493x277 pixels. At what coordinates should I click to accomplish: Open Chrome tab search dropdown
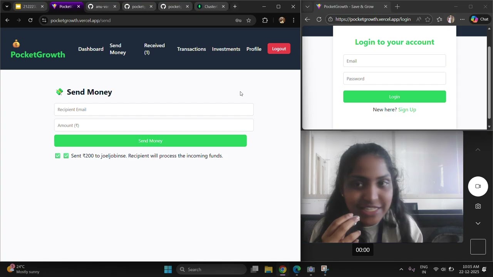pyautogui.click(x=7, y=7)
